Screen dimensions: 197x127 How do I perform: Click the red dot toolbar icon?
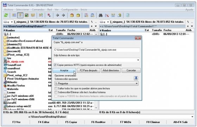pos(49,15)
